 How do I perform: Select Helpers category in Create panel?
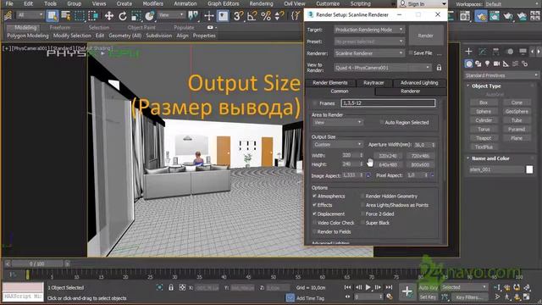pyautogui.click(x=506, y=64)
